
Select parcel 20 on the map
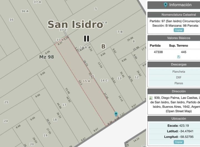[32, 144]
